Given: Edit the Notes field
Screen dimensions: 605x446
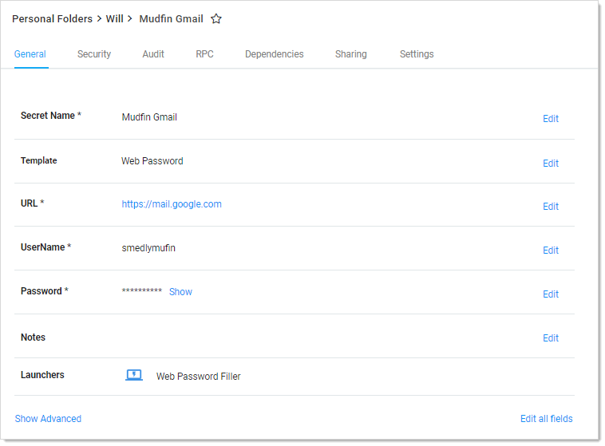Looking at the screenshot, I should pos(551,338).
